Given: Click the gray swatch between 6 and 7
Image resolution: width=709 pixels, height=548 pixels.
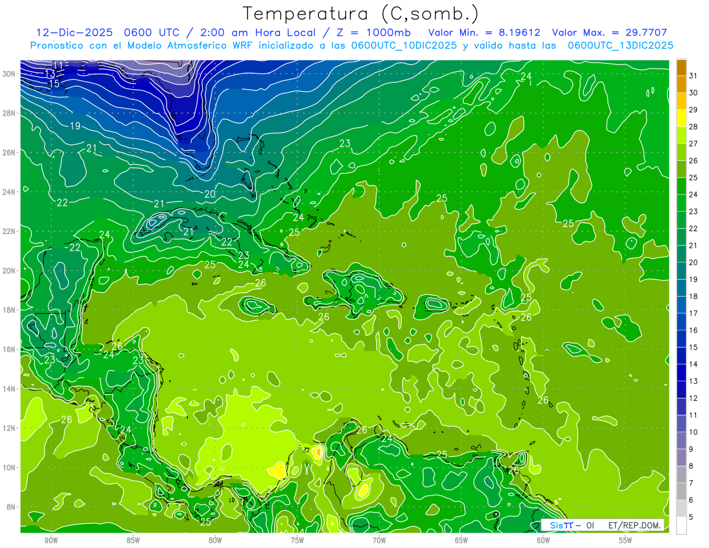Looking at the screenshot, I should 681,491.
